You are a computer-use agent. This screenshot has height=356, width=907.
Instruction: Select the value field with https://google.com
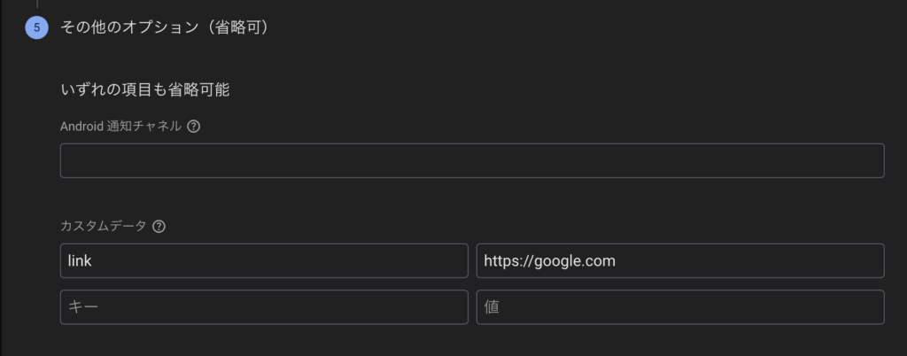680,260
